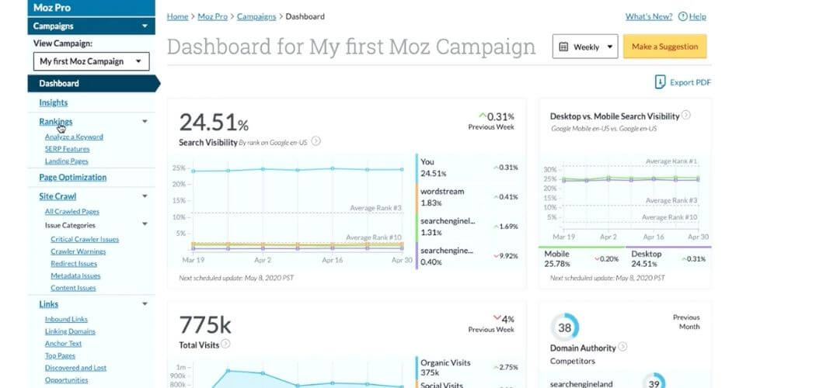
Task: Open the Weekly date range dropdown
Action: click(x=585, y=47)
